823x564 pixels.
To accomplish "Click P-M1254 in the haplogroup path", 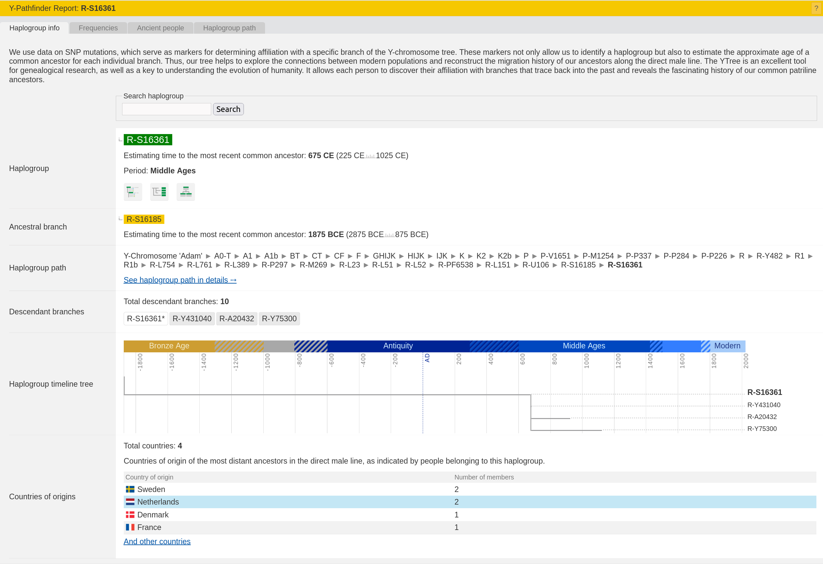I will [598, 256].
